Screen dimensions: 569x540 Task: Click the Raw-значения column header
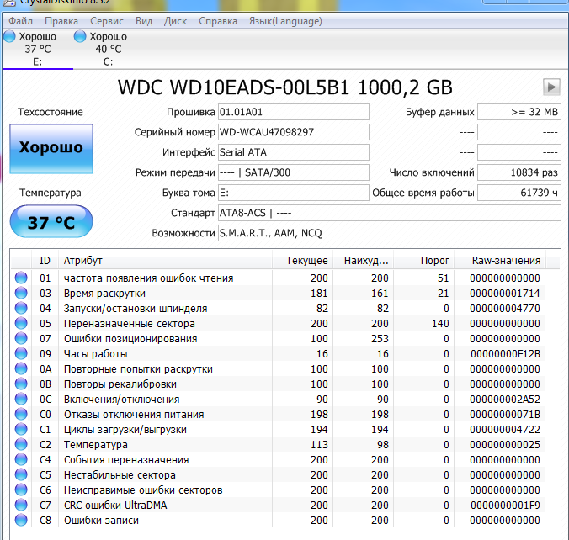(500, 261)
